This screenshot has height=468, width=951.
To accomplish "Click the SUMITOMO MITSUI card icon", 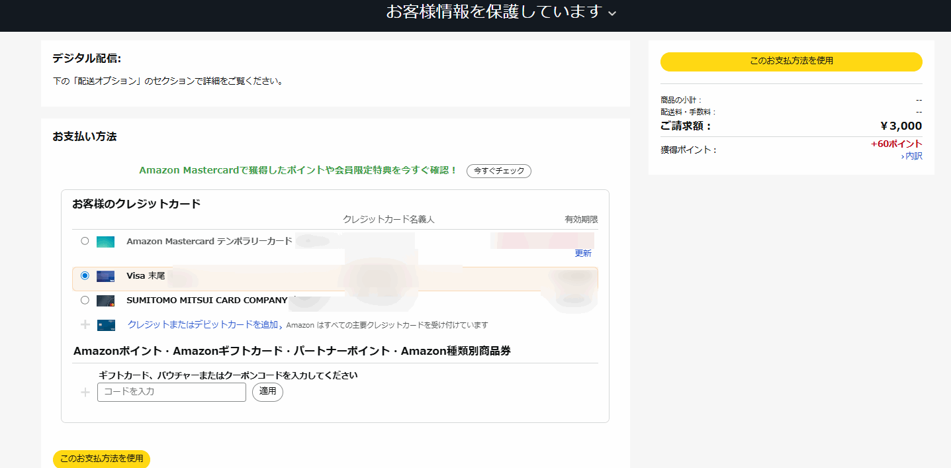I will (x=105, y=301).
